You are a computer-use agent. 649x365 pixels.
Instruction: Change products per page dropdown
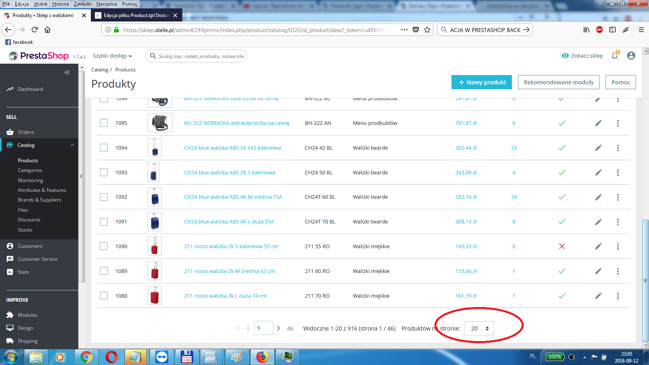pos(479,328)
